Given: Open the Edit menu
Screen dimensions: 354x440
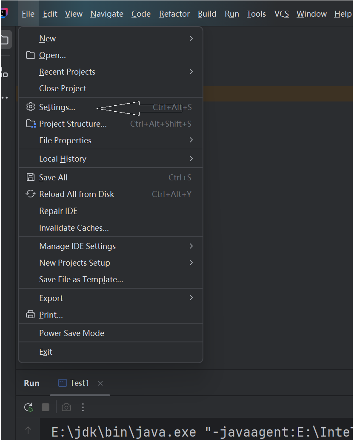Looking at the screenshot, I should (x=50, y=14).
